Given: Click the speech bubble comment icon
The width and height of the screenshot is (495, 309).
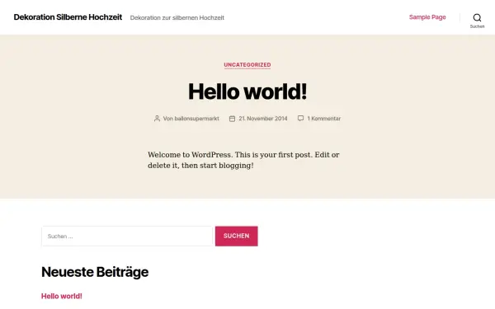Looking at the screenshot, I should [x=300, y=118].
